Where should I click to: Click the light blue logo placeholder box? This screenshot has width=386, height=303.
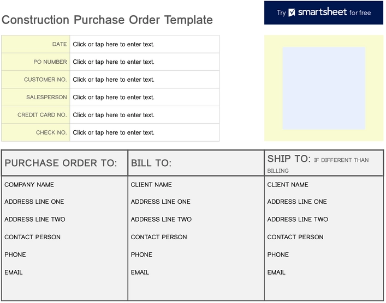coord(324,88)
